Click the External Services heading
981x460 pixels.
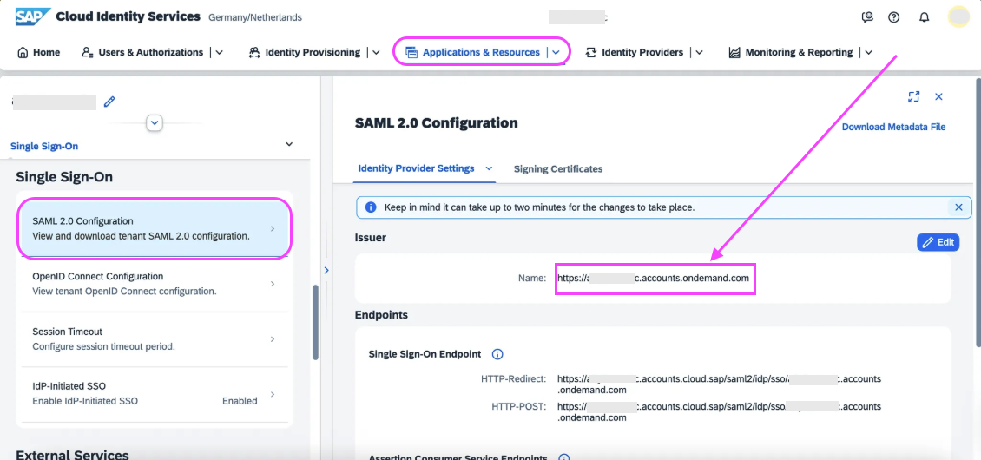(x=73, y=455)
